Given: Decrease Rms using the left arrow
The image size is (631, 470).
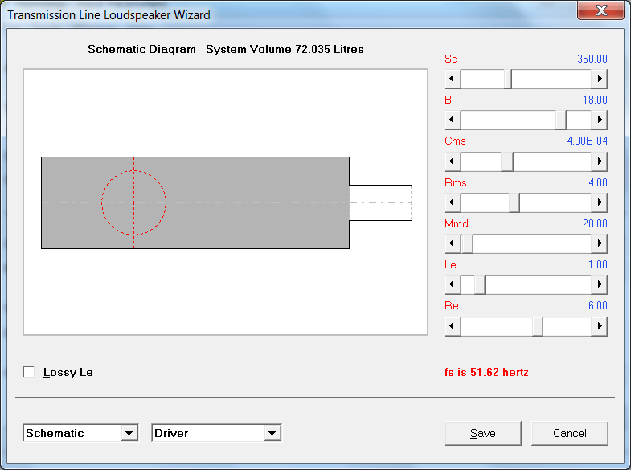Looking at the screenshot, I should [x=453, y=202].
